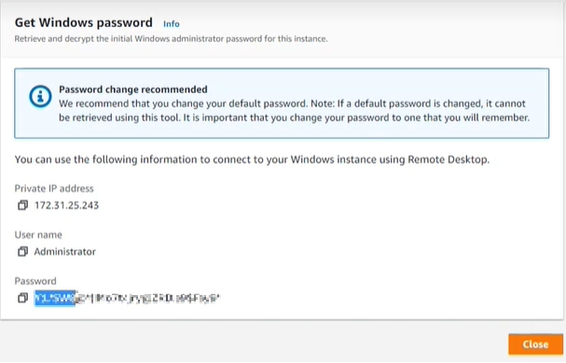Click the gray footer area left of Close

pyautogui.click(x=253, y=343)
